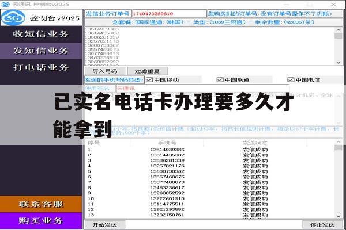Click the imported phone numbers text area

pyautogui.click(x=210, y=46)
